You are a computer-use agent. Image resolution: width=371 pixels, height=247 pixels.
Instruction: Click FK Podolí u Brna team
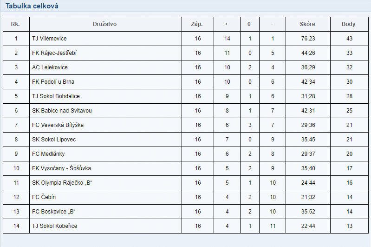tap(53, 82)
